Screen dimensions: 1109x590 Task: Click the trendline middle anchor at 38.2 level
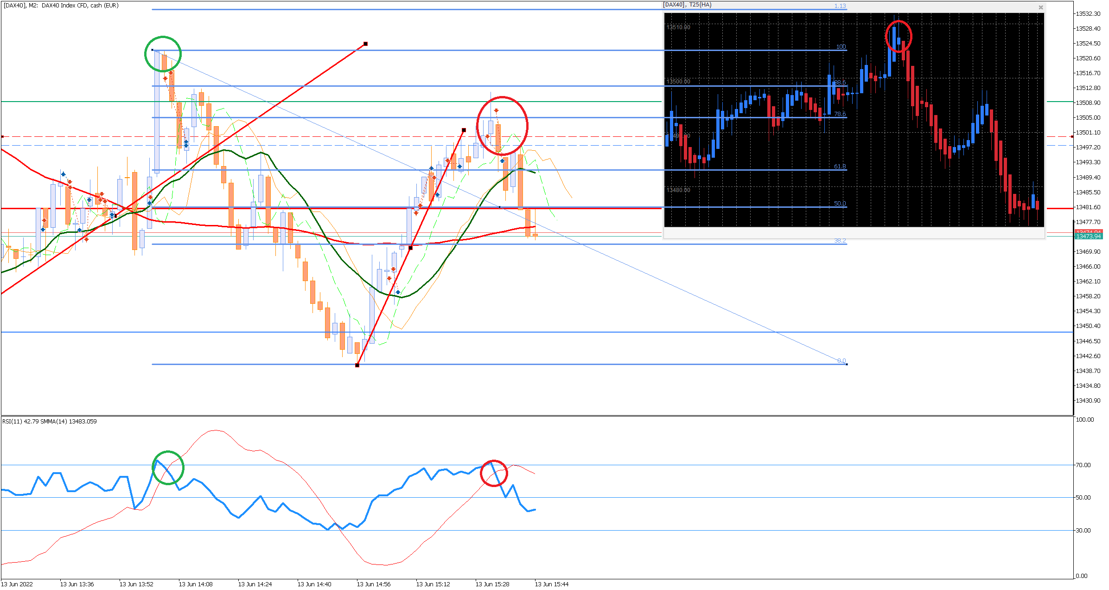410,248
